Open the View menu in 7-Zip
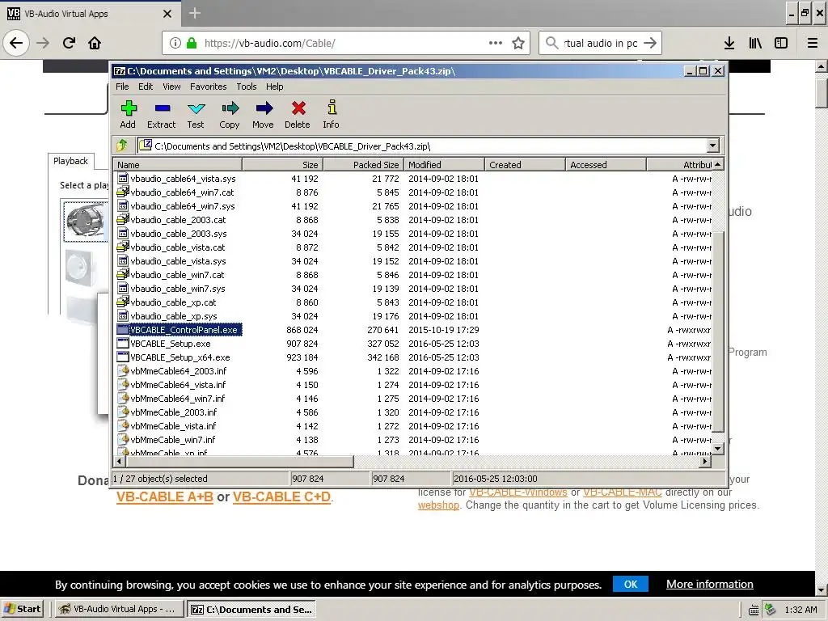Image resolution: width=828 pixels, height=621 pixels. [x=171, y=87]
